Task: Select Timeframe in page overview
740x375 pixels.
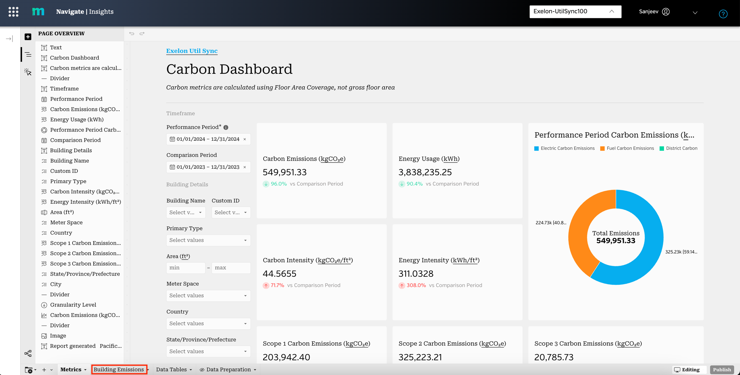Action: (64, 89)
